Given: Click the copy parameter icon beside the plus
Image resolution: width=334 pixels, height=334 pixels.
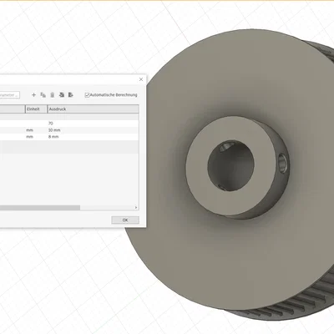Looking at the screenshot, I should click(43, 95).
